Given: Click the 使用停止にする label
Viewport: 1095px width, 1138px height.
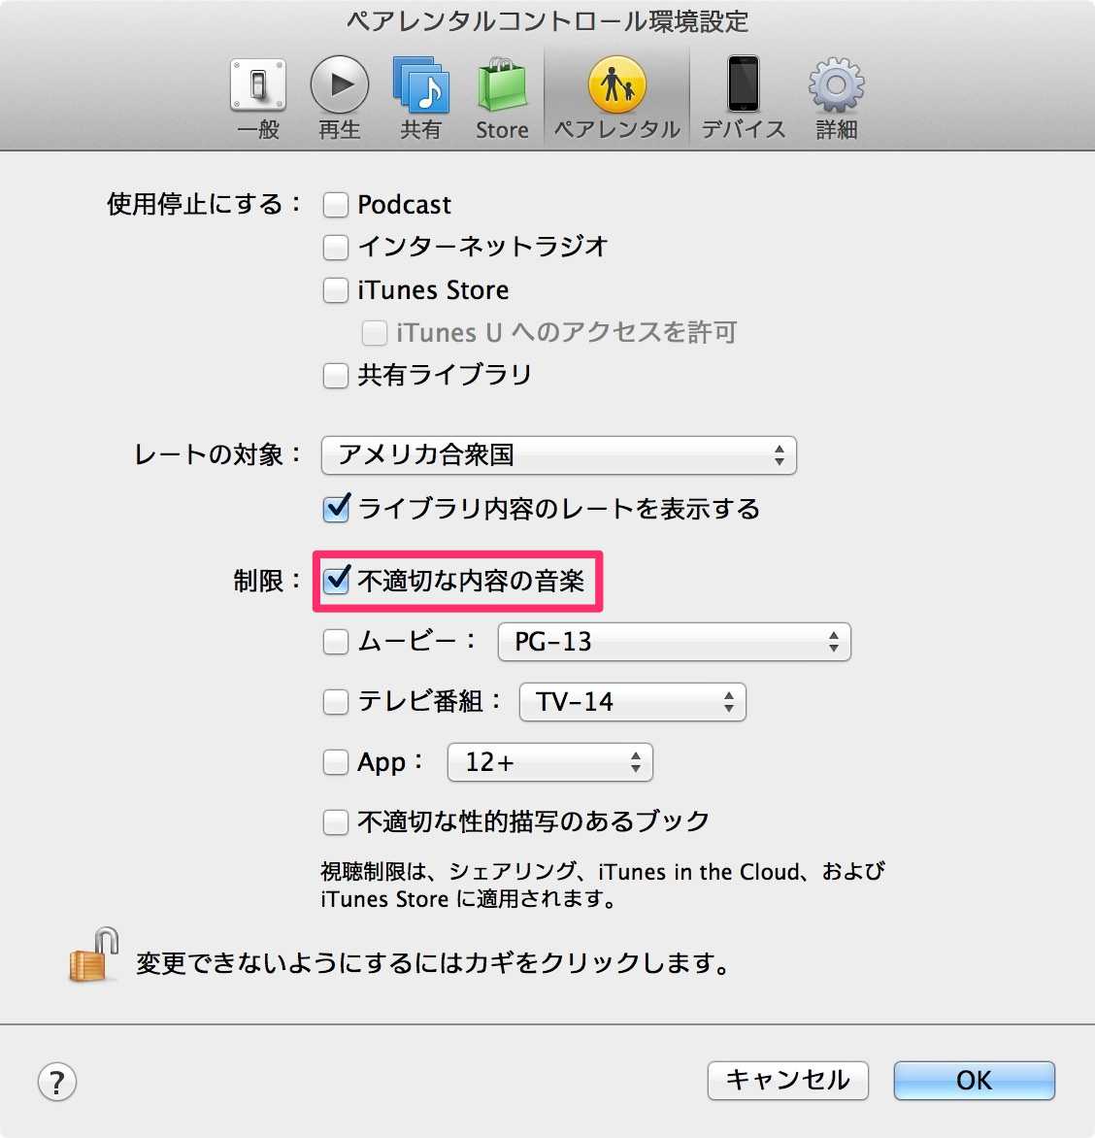Looking at the screenshot, I should (203, 204).
